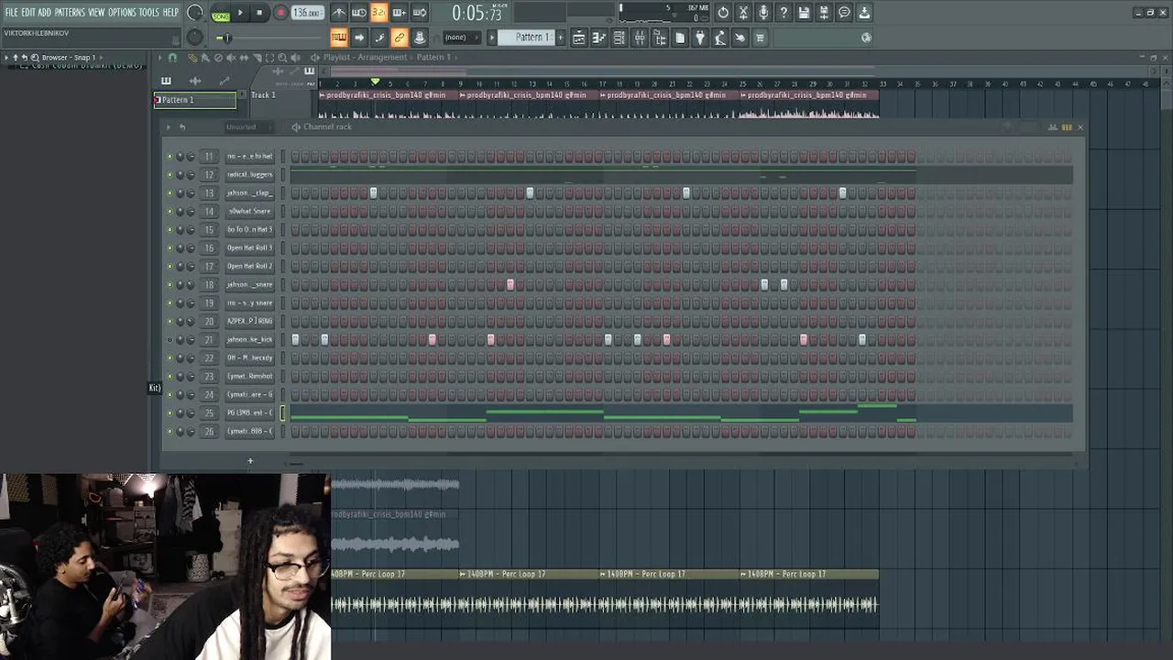The width and height of the screenshot is (1173, 660).
Task: Add channel with plus button below rack
Action: coord(250,461)
